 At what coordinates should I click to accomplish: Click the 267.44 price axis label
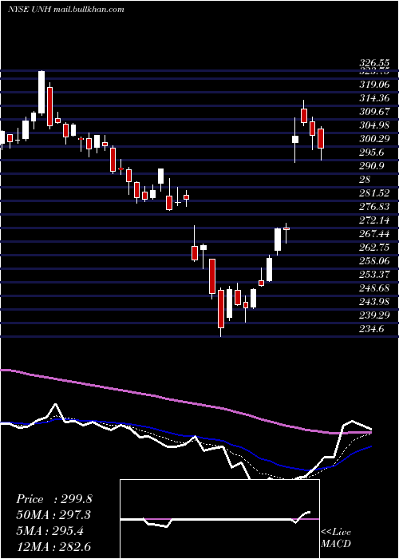(374, 233)
